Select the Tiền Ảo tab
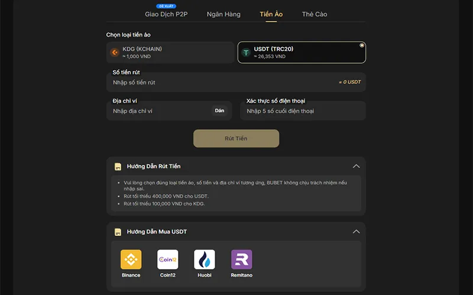 point(271,14)
